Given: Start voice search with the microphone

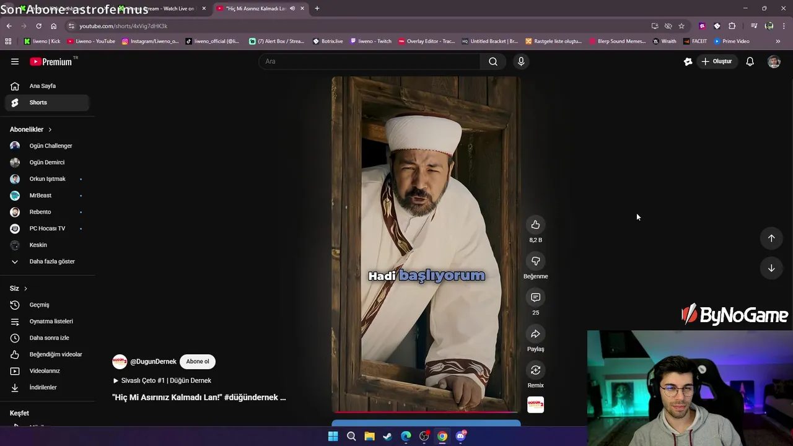Looking at the screenshot, I should coord(521,61).
